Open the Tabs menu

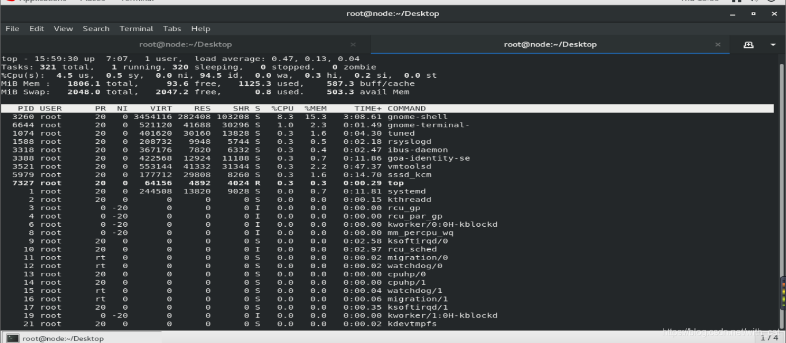[172, 29]
